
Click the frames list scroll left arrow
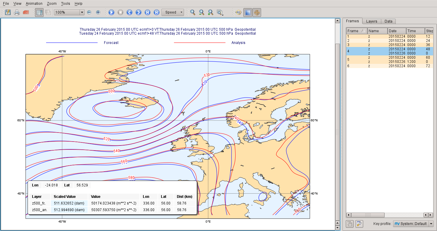(x=349, y=215)
